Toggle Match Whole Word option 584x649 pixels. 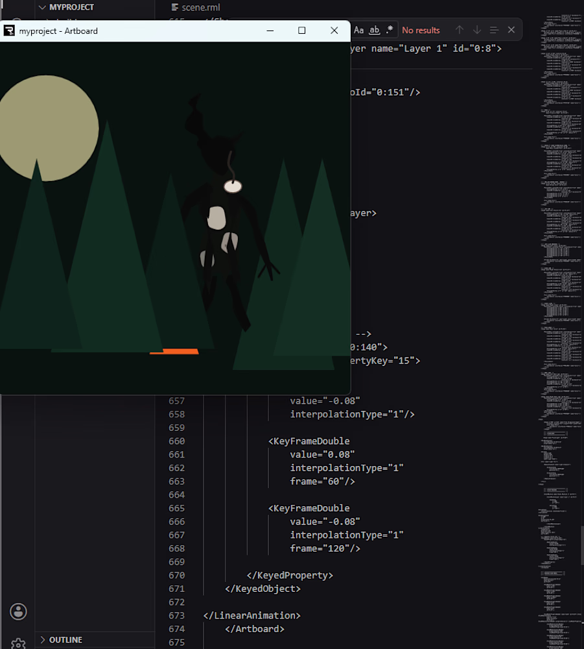374,31
